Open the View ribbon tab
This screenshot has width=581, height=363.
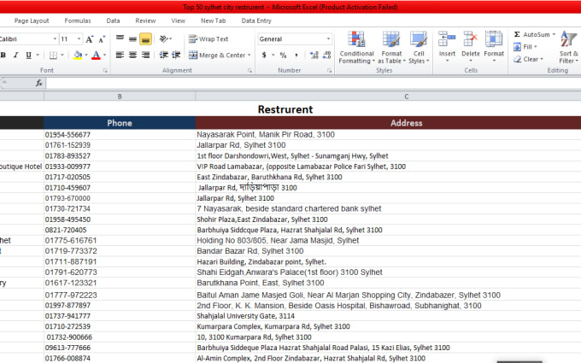179,20
